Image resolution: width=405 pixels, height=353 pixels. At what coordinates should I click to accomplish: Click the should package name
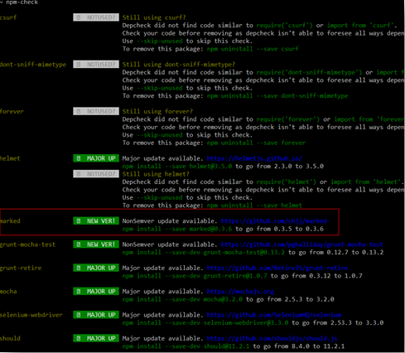click(10, 338)
